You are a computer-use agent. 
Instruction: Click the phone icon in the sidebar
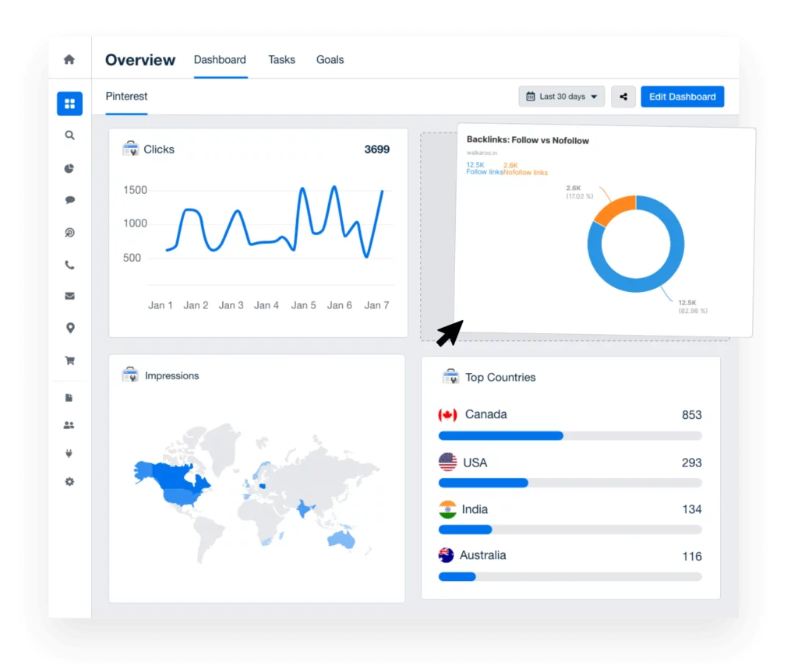[69, 265]
